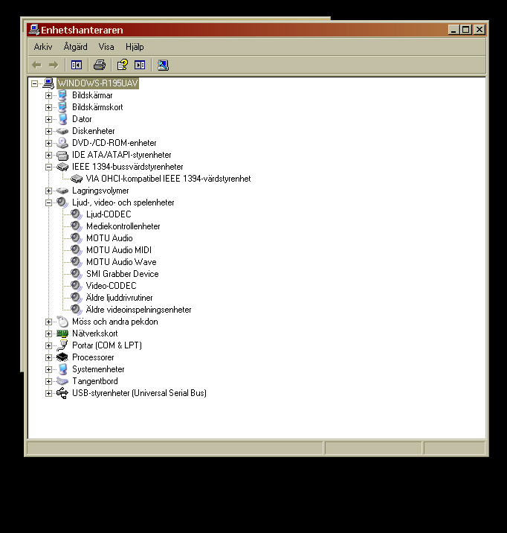Close the Enhetshanteraren window

tap(479, 30)
